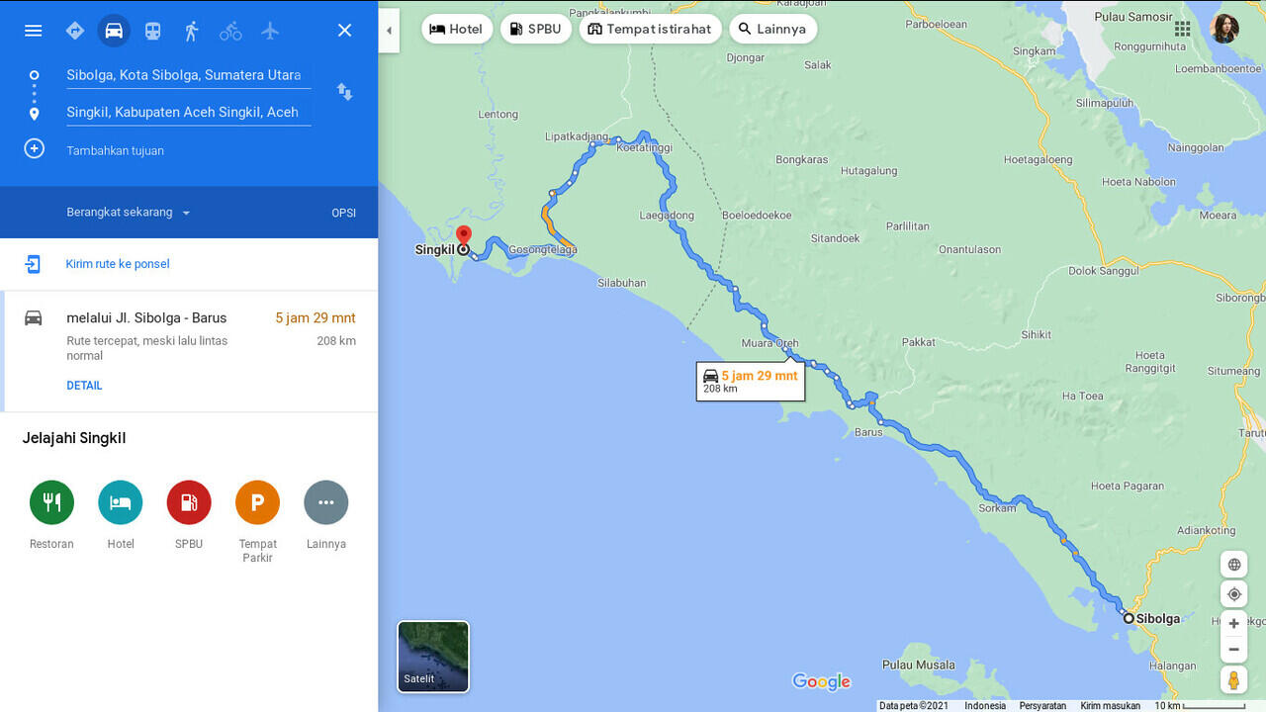Select the driving travel mode
This screenshot has width=1266, height=712.
pos(114,31)
